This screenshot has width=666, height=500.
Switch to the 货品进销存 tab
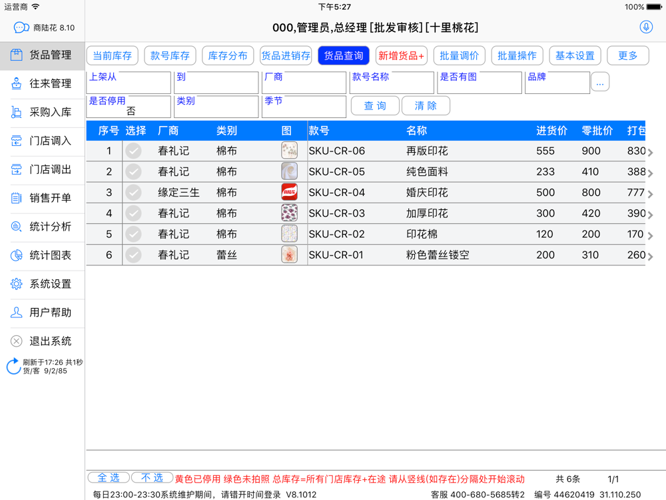click(286, 56)
